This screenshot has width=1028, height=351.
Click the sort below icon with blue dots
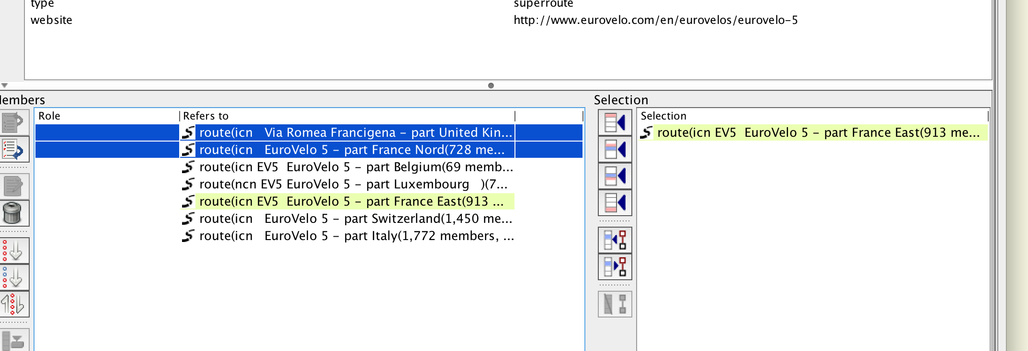13,277
